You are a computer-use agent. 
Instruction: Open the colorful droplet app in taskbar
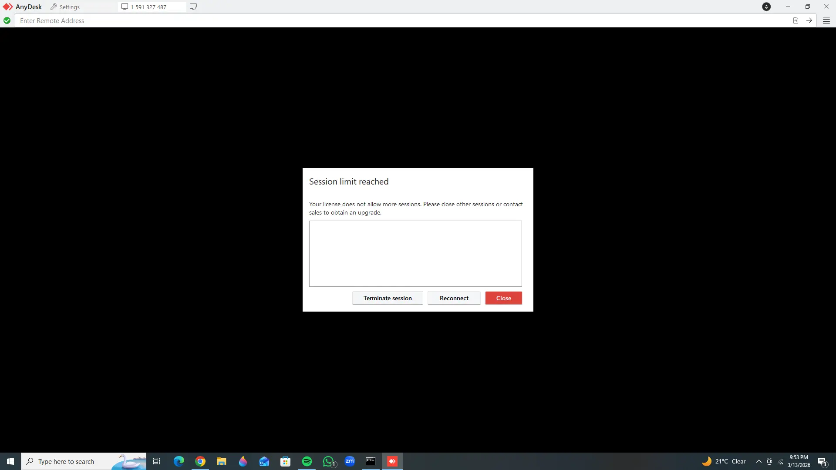243,461
